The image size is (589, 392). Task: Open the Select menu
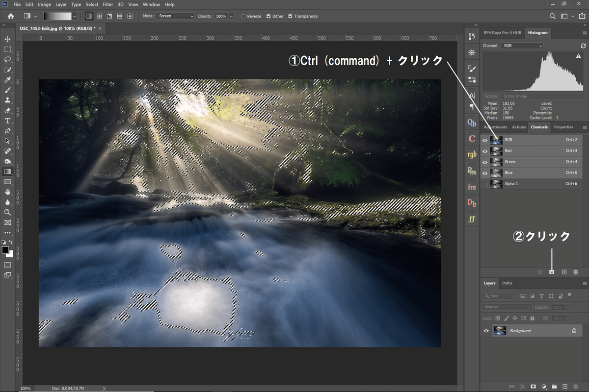coord(92,4)
